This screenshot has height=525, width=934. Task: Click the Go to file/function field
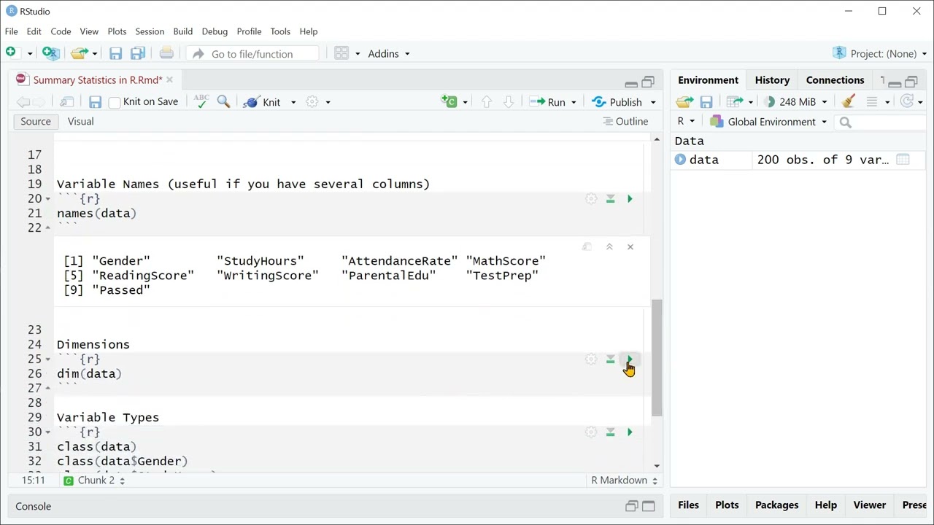[253, 53]
